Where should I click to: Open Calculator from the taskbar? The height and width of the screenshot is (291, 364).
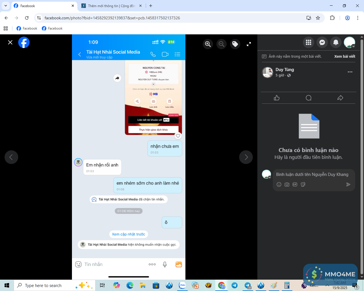[287, 285]
